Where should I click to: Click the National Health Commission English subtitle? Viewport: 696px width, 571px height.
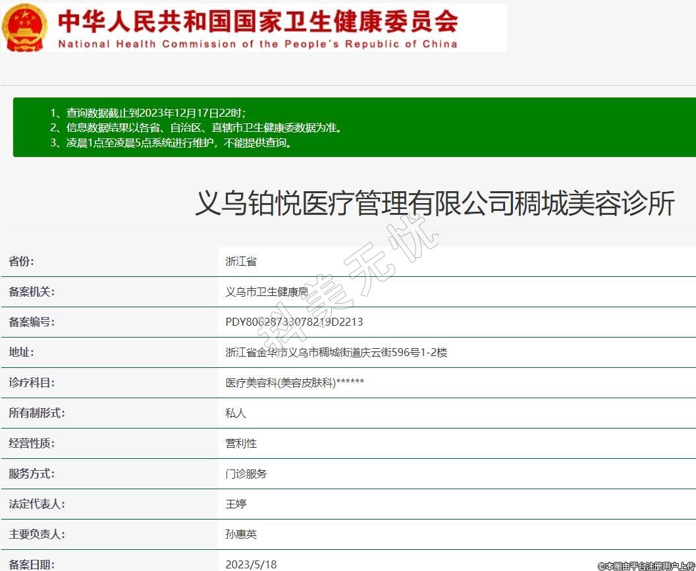click(x=257, y=44)
